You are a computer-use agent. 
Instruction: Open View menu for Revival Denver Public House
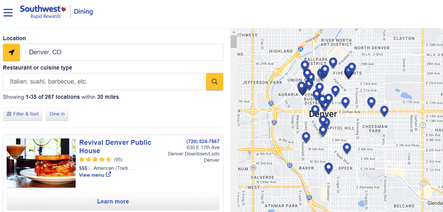(91, 175)
